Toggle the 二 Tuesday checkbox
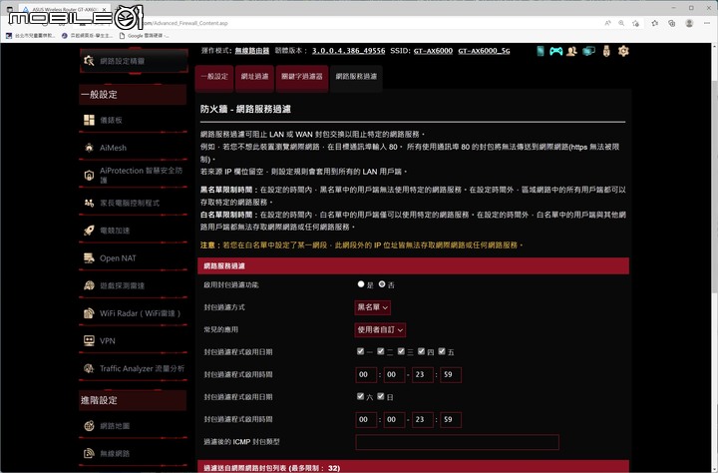This screenshot has height=473, width=718. coord(381,351)
